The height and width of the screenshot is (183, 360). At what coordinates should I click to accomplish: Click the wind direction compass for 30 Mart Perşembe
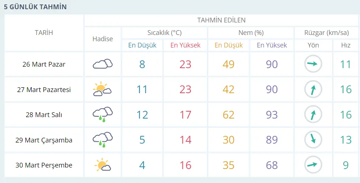(x=313, y=165)
